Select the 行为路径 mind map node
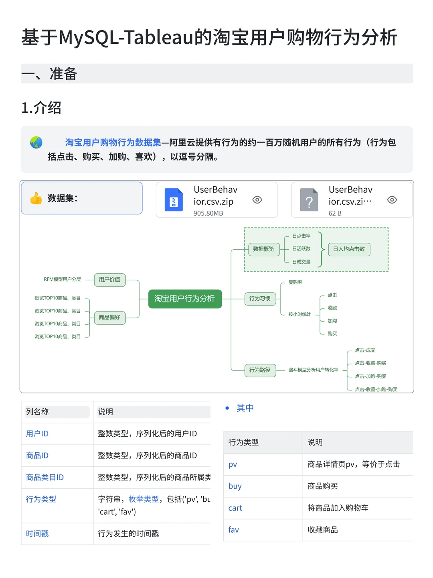The height and width of the screenshot is (578, 433). tap(260, 370)
